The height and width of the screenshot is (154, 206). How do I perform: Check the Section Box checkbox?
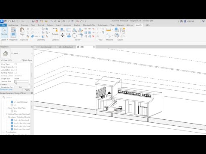15,82
